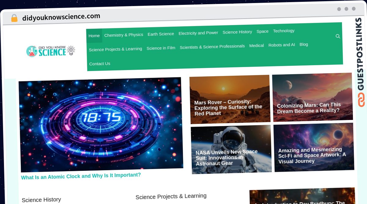Select Science History in the navbar
367x204 pixels.
pos(237,32)
